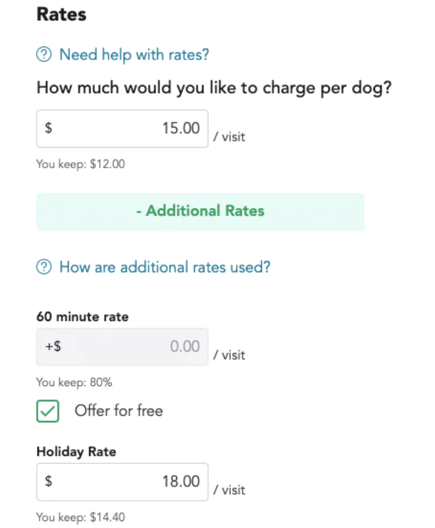
Task: Click the disabled 60 minute rate field
Action: tap(122, 347)
